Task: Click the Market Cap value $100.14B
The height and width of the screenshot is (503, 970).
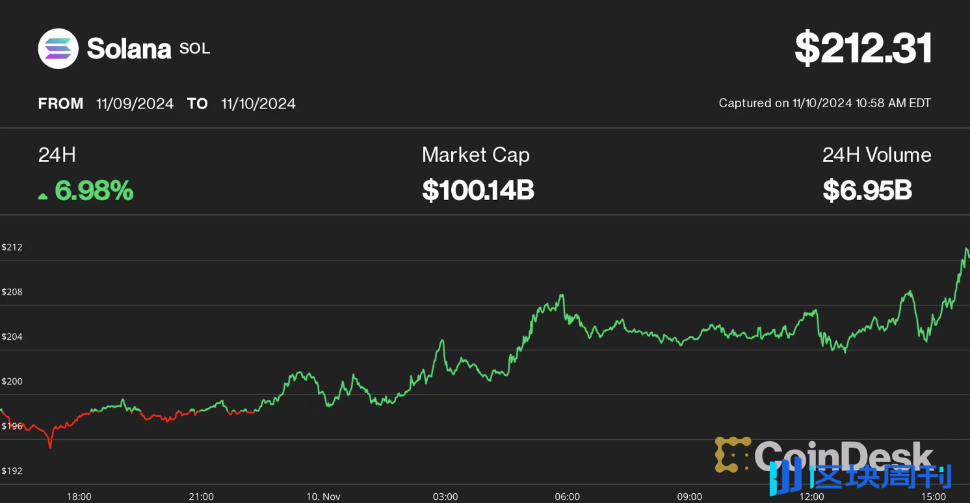Action: (x=478, y=190)
